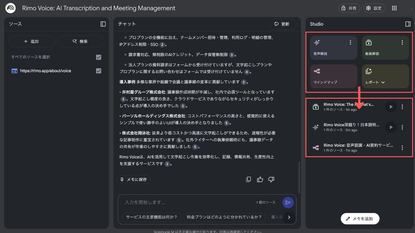Image resolution: width=415 pixels, height=233 pixels.
Task: Open the マインドマップ tile
Action: click(x=333, y=76)
